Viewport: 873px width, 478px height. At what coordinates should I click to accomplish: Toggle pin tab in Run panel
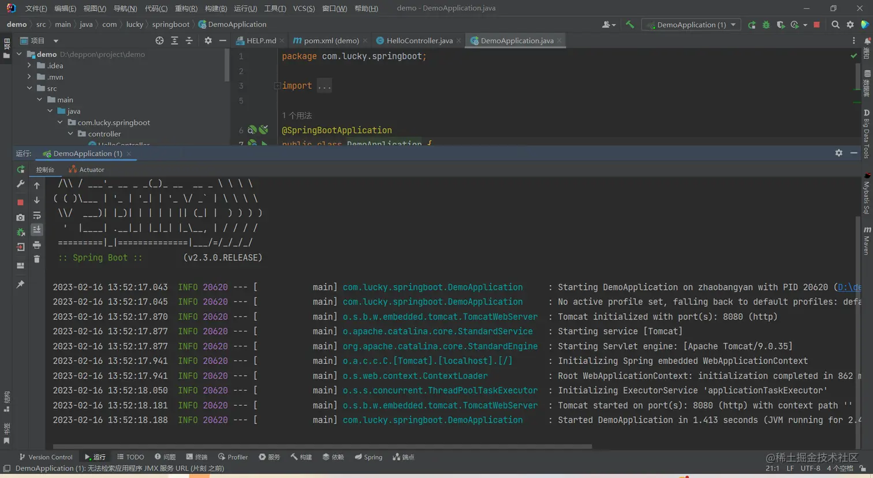click(20, 284)
